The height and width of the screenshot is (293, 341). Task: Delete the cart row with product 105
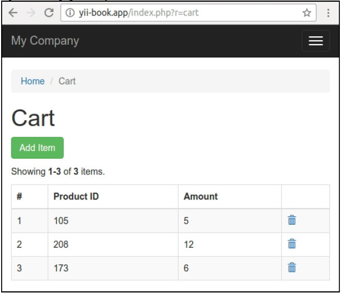292,220
